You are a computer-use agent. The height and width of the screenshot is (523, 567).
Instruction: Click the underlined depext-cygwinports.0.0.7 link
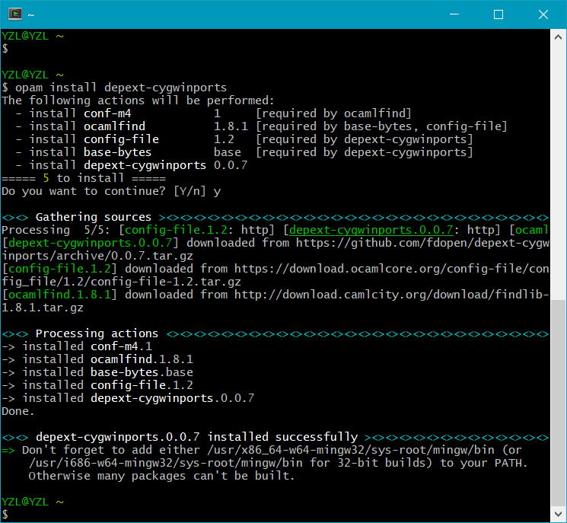point(371,230)
